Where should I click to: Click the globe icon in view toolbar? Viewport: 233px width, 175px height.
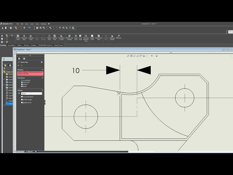pyautogui.click(x=157, y=56)
